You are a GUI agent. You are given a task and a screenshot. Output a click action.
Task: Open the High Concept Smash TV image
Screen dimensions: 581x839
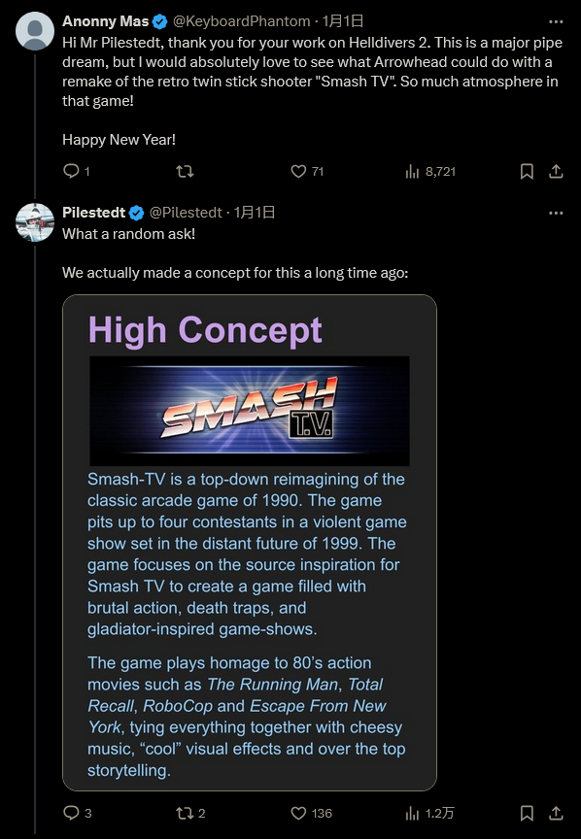[x=250, y=543]
